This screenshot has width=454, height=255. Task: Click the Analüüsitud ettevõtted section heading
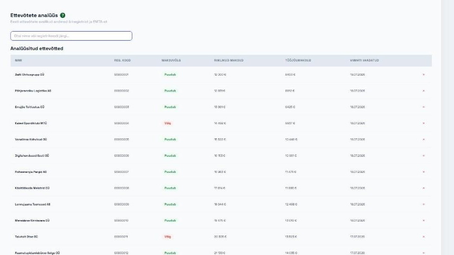[37, 49]
